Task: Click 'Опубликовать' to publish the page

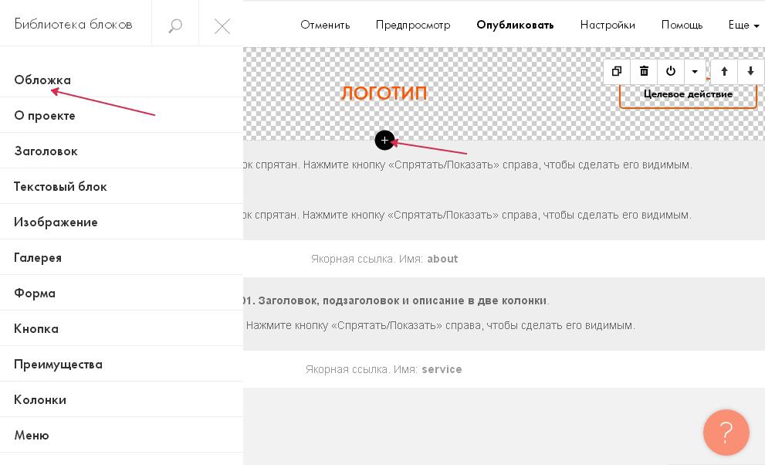Action: pos(515,25)
